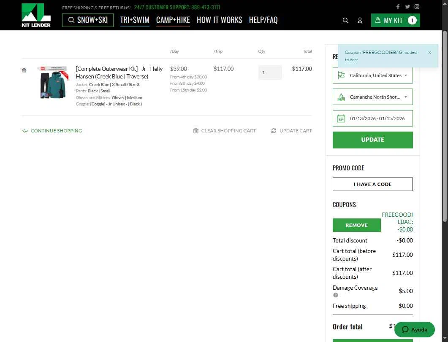Open Kit Lender's Instagram page
Image resolution: width=448 pixels, height=342 pixels.
point(417,7)
